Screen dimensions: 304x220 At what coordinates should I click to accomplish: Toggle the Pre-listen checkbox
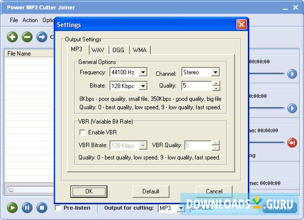58,208
